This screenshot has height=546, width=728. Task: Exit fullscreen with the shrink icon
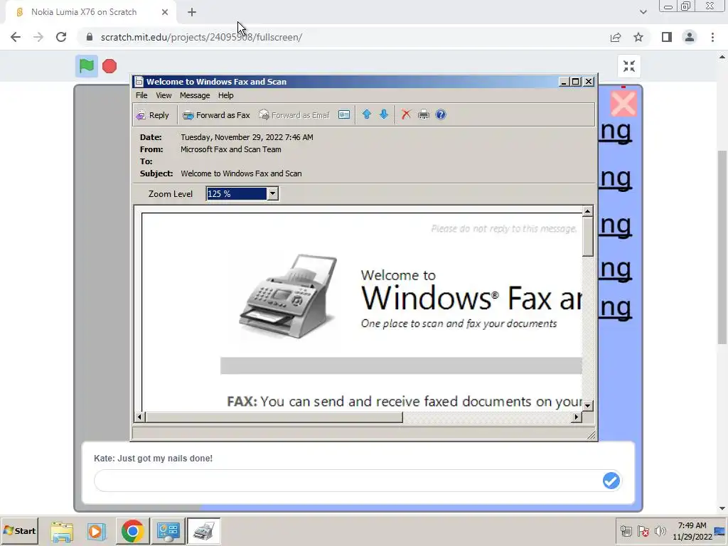pos(629,66)
